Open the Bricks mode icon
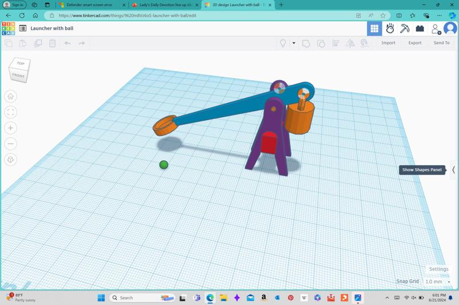The image size is (459, 305). click(420, 29)
